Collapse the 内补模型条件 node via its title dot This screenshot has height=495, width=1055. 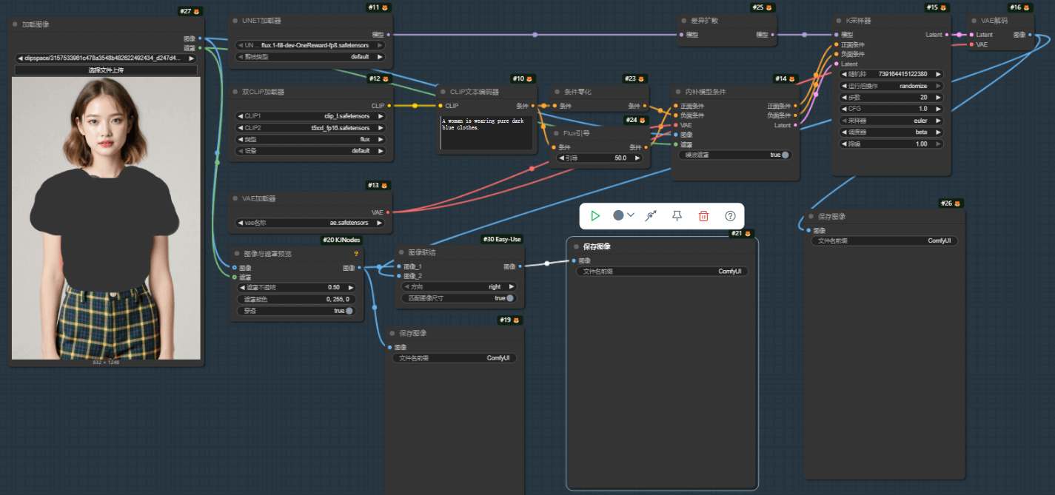coord(677,92)
